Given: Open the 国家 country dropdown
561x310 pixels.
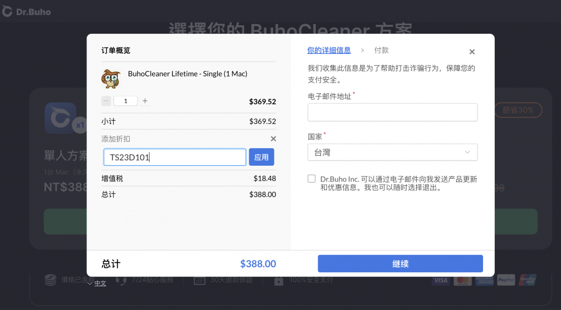Looking at the screenshot, I should (x=392, y=152).
